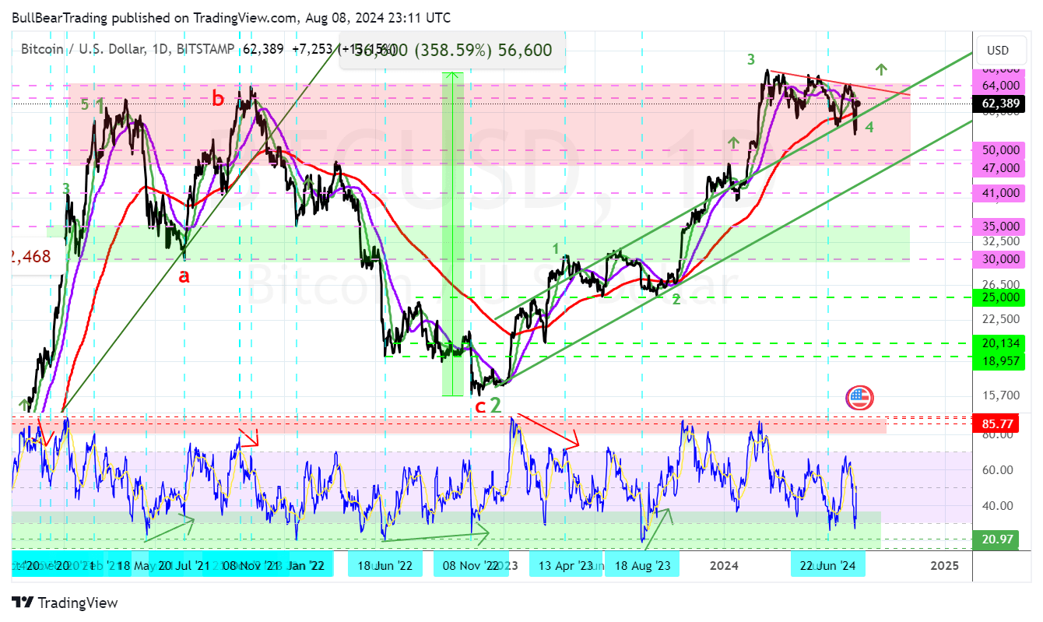Select the 13 Apr '23 date marker
The image size is (1043, 622).
pos(565,565)
